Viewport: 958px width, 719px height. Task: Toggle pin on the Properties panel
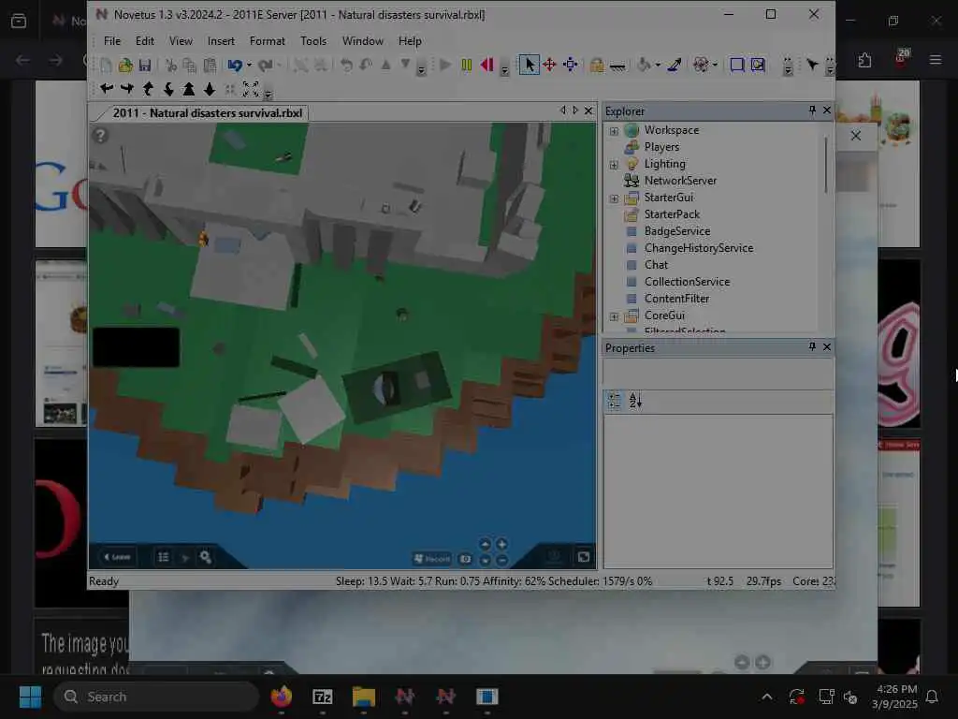812,346
